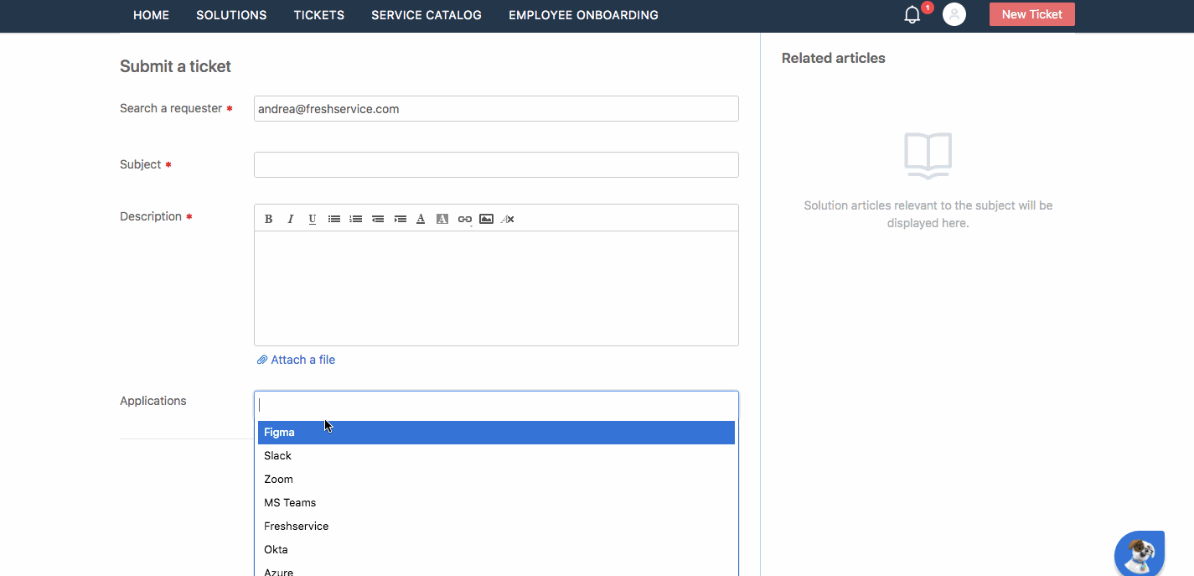Click inside the Description text area
The width and height of the screenshot is (1194, 576).
[x=496, y=288]
